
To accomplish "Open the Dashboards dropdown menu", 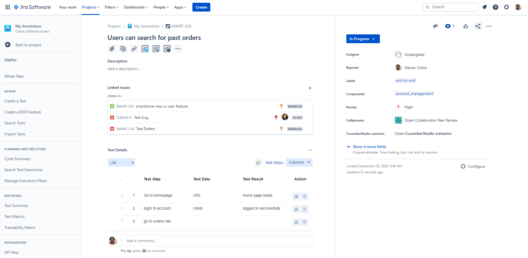I will 136,7.
